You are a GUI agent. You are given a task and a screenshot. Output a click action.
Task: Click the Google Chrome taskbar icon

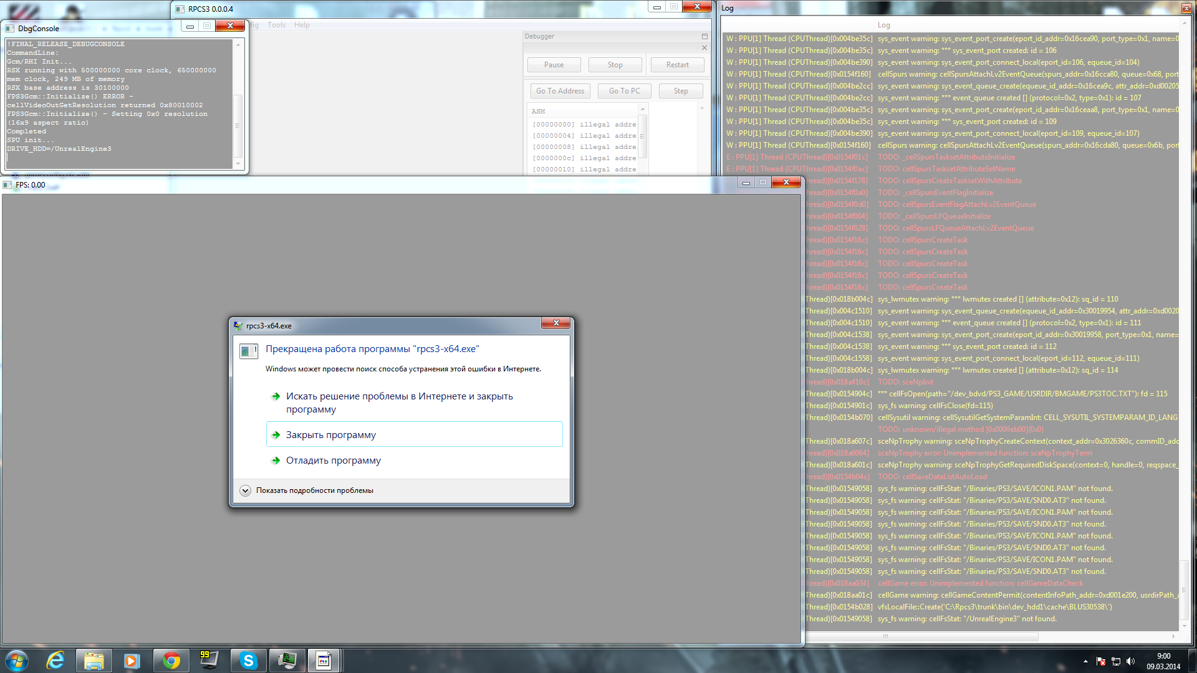point(171,661)
